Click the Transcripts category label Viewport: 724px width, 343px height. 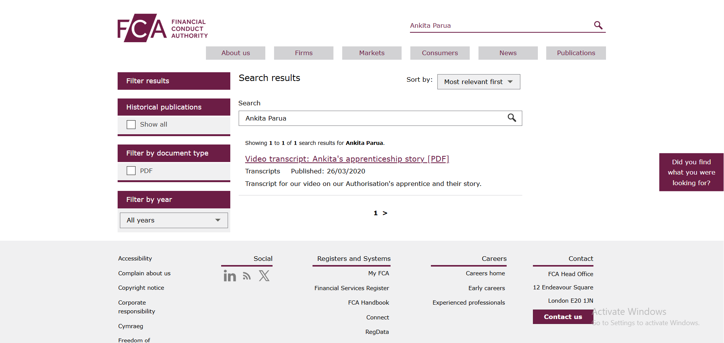point(263,171)
